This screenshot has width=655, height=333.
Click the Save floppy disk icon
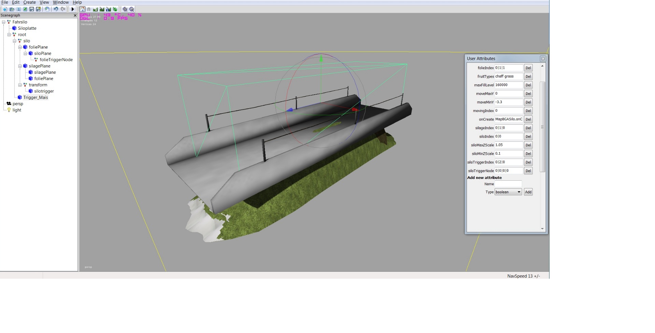tap(31, 9)
